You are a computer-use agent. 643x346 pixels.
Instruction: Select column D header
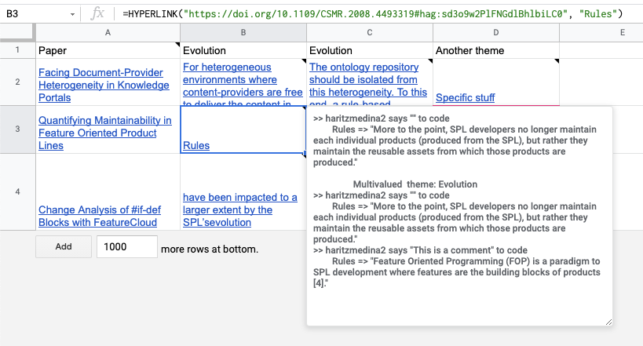(495, 32)
